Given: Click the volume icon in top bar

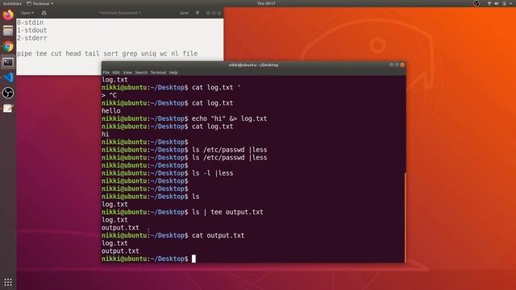Looking at the screenshot, I should pyautogui.click(x=497, y=3).
